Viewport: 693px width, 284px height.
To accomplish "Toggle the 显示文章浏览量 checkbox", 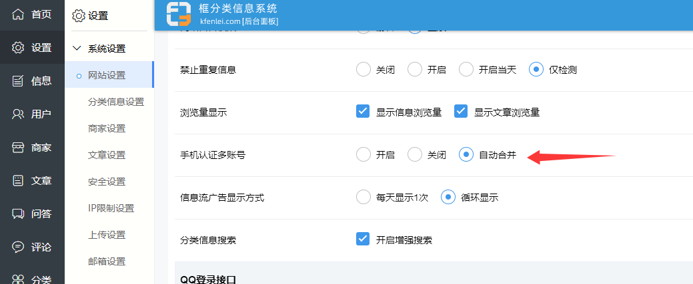I will 461,112.
